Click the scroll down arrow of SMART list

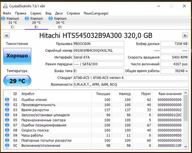point(186,147)
